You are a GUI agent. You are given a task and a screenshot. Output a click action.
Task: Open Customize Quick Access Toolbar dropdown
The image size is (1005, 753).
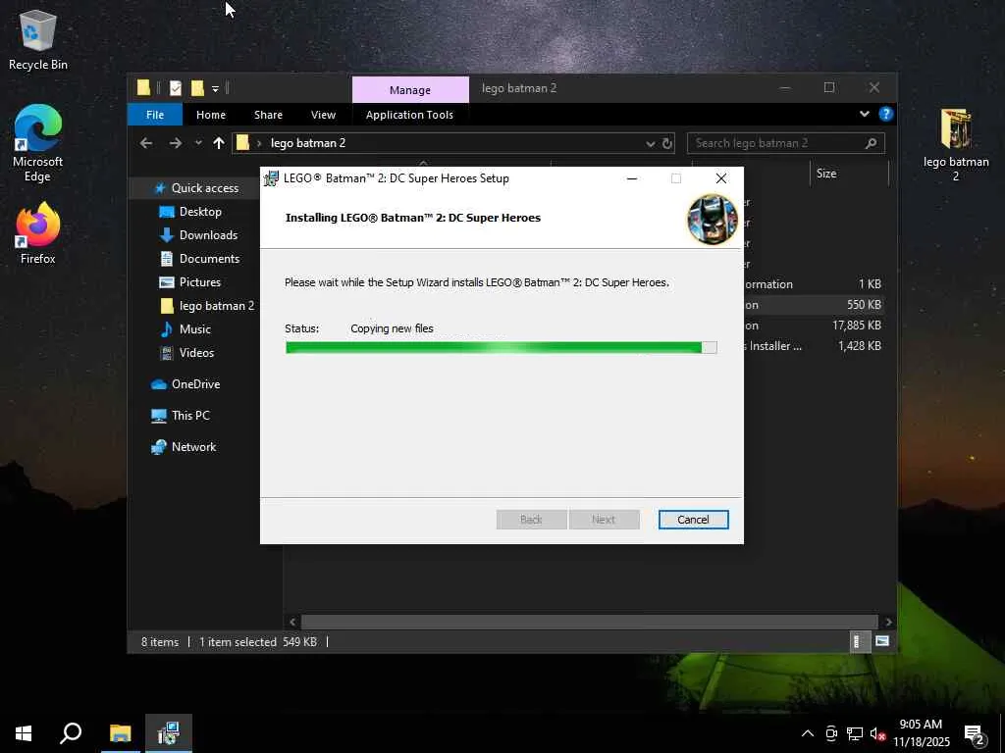tap(215, 88)
